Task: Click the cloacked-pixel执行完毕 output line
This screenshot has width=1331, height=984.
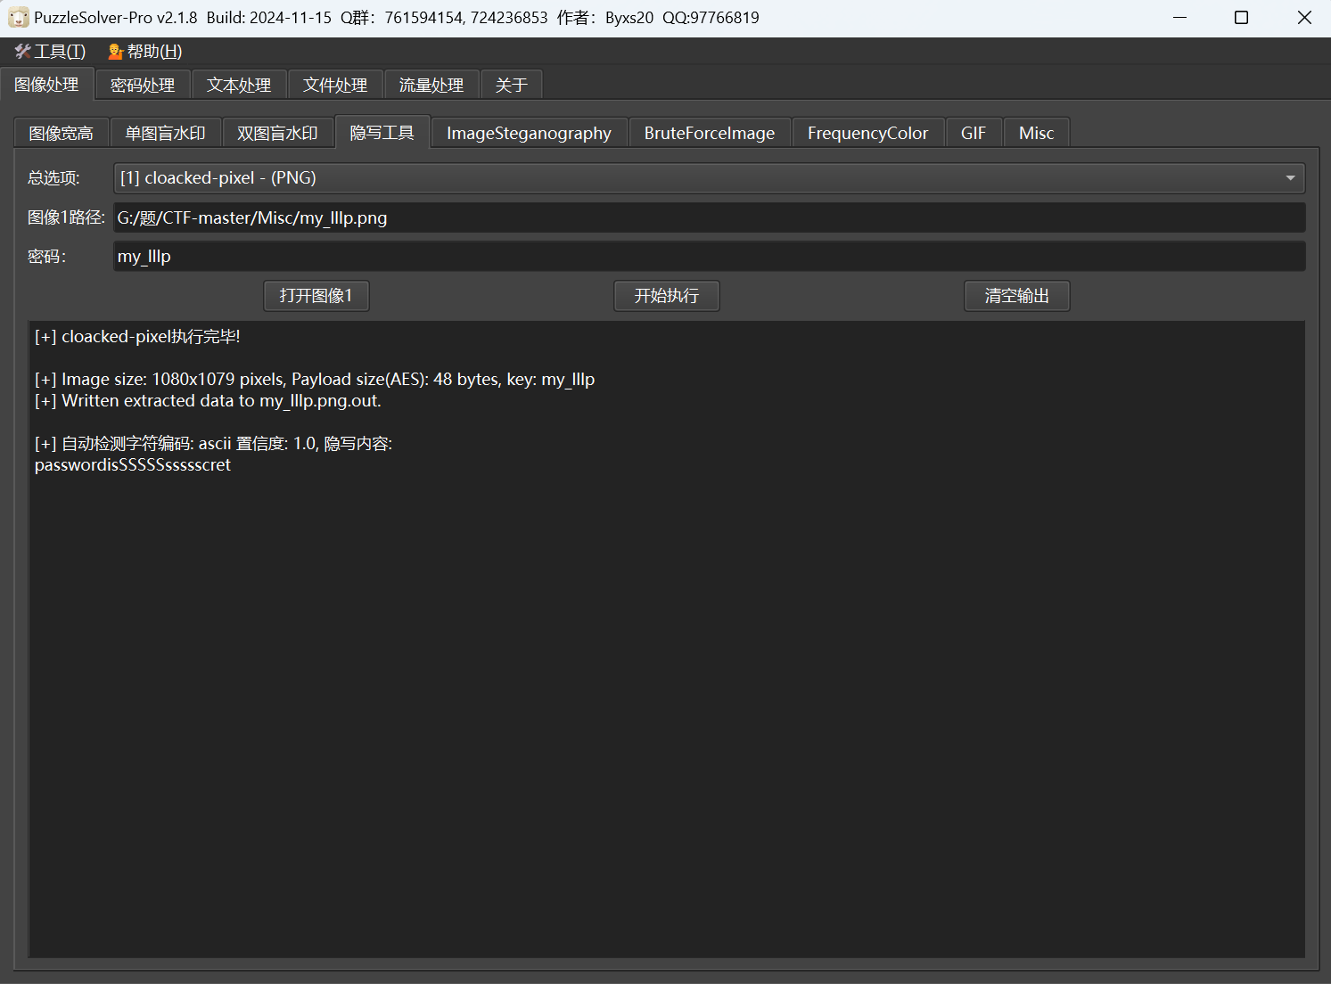Action: coord(137,337)
